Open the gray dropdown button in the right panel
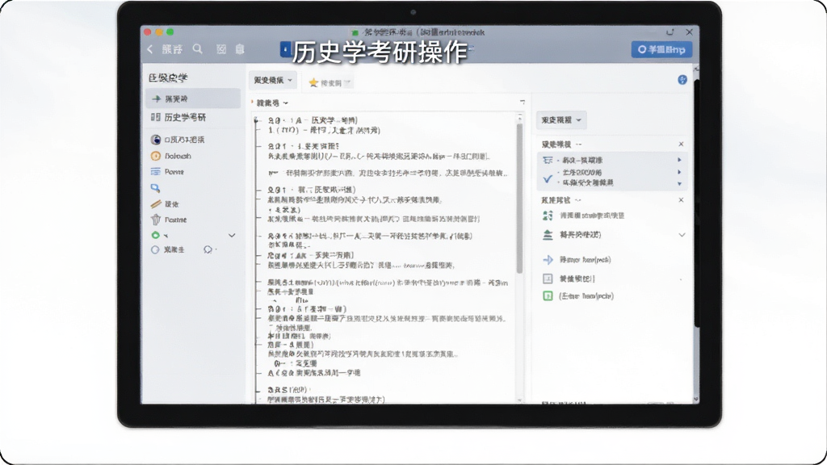The image size is (827, 465). pos(561,120)
